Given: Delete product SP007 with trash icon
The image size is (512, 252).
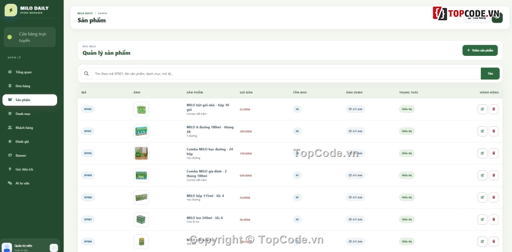Looking at the screenshot, I should [x=494, y=219].
